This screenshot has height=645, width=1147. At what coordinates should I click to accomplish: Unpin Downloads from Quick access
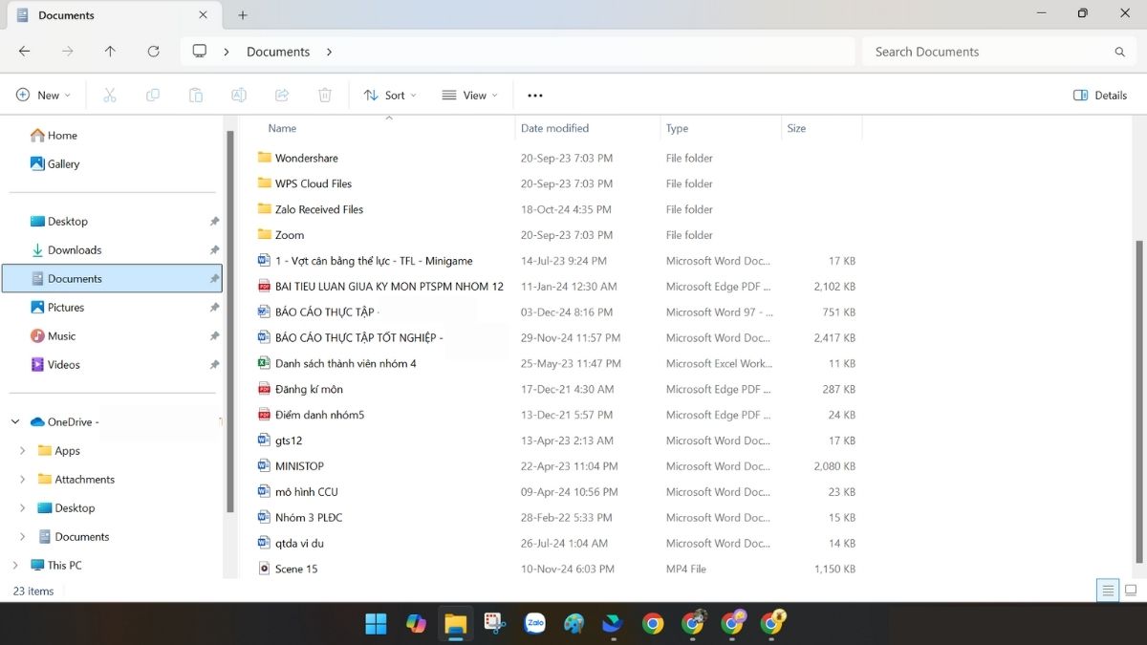click(x=214, y=250)
